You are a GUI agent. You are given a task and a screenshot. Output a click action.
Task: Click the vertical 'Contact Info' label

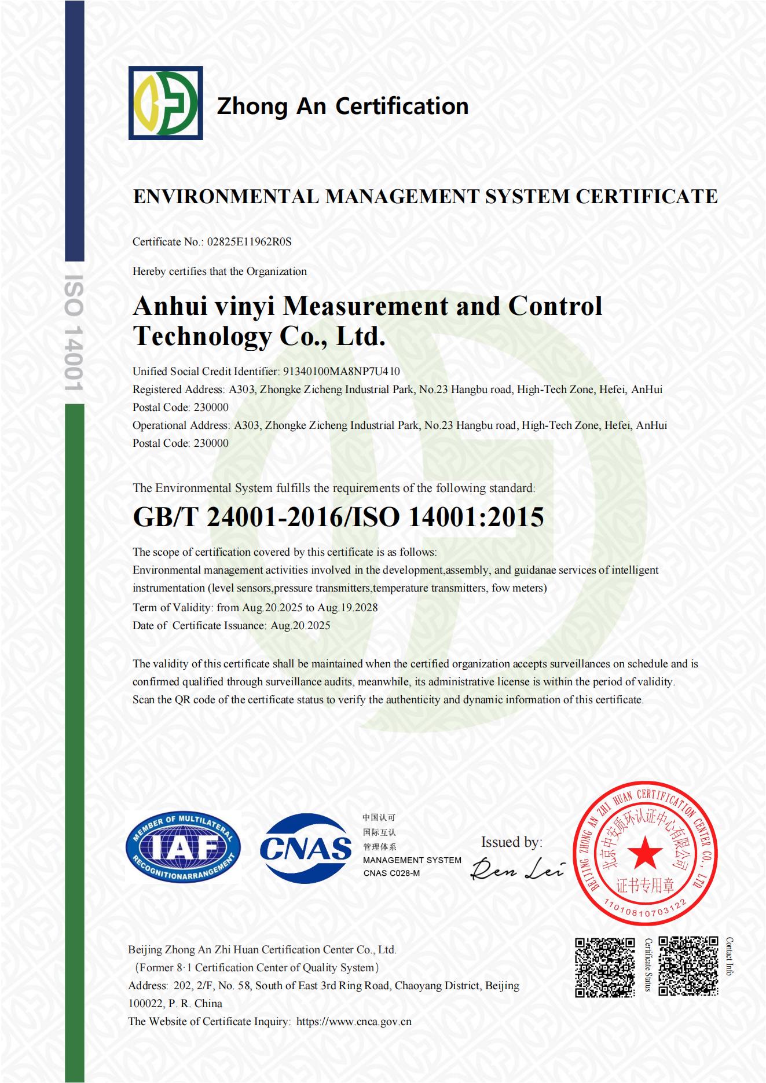coord(729,956)
